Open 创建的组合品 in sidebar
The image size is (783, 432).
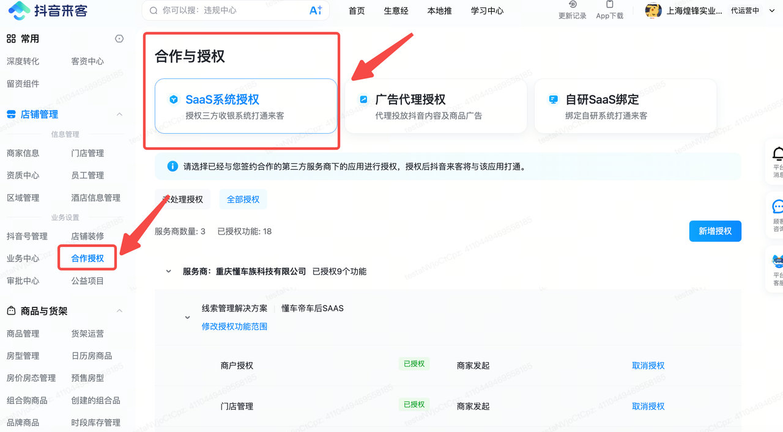pyautogui.click(x=95, y=400)
